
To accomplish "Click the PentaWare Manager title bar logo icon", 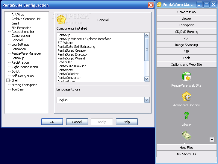I will click(159, 4).
